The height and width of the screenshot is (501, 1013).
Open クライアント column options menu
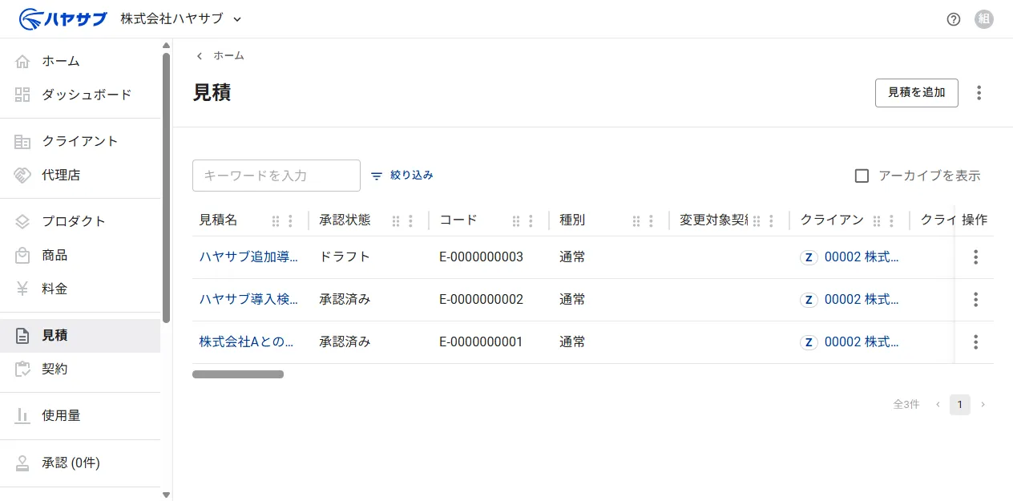coord(891,220)
